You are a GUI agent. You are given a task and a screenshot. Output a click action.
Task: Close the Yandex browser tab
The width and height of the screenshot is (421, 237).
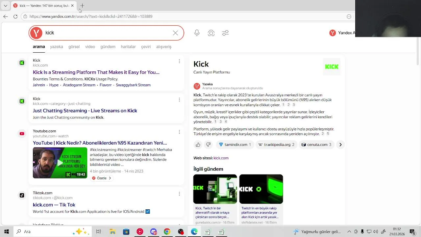click(x=72, y=6)
